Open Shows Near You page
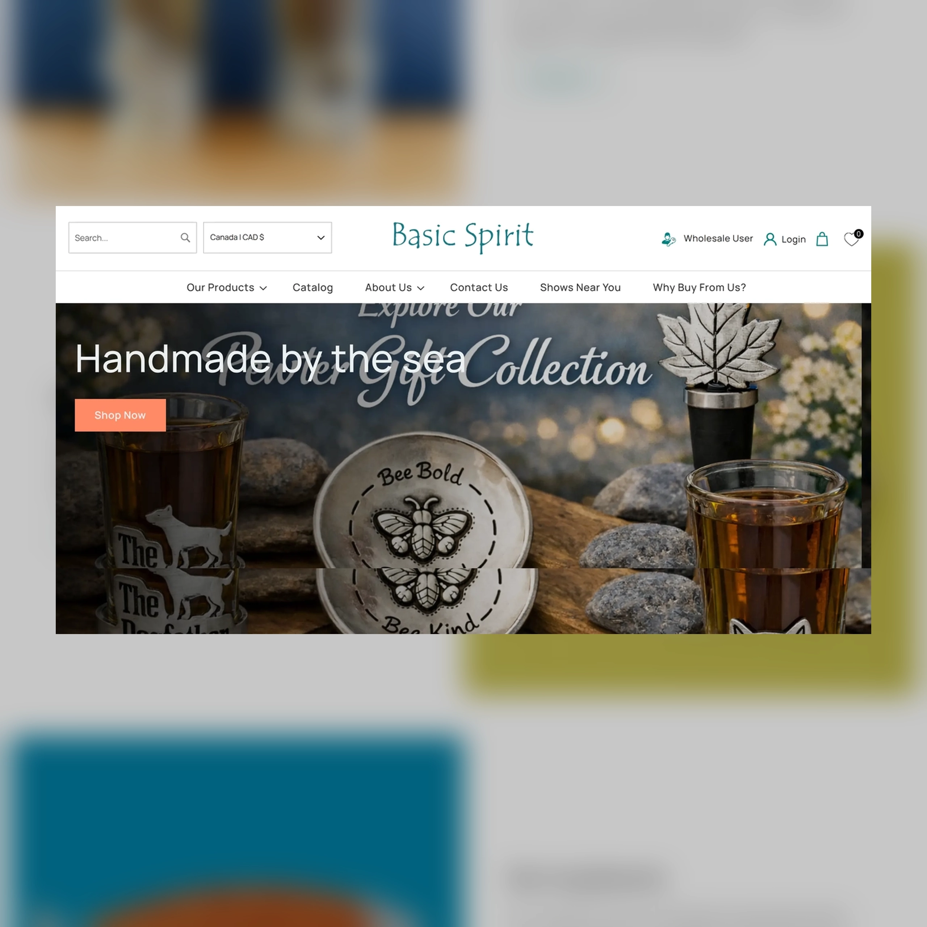This screenshot has height=927, width=927. coord(580,288)
